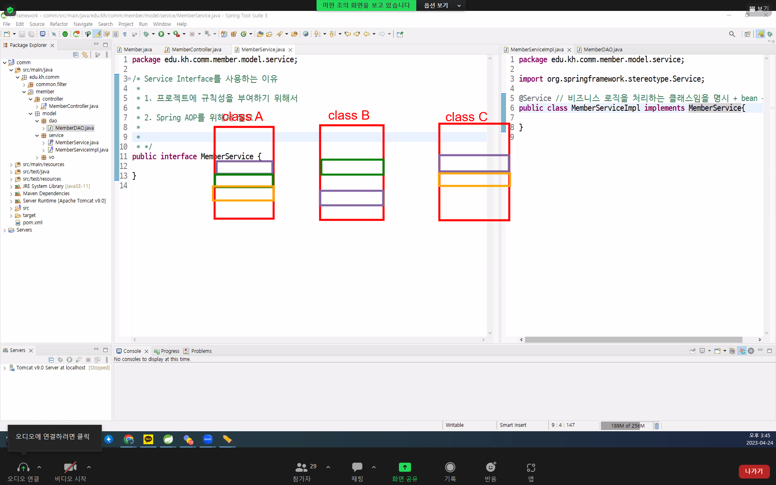Image resolution: width=776 pixels, height=485 pixels.
Task: Toggle Mark Occurrences highlighter in toolbar
Action: click(x=97, y=34)
